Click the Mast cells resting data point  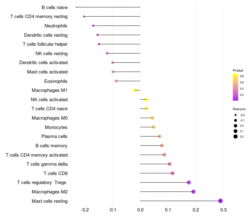[x=220, y=201]
